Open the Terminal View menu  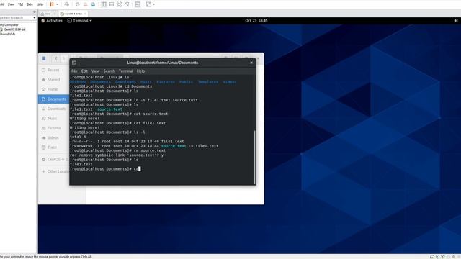tap(96, 71)
